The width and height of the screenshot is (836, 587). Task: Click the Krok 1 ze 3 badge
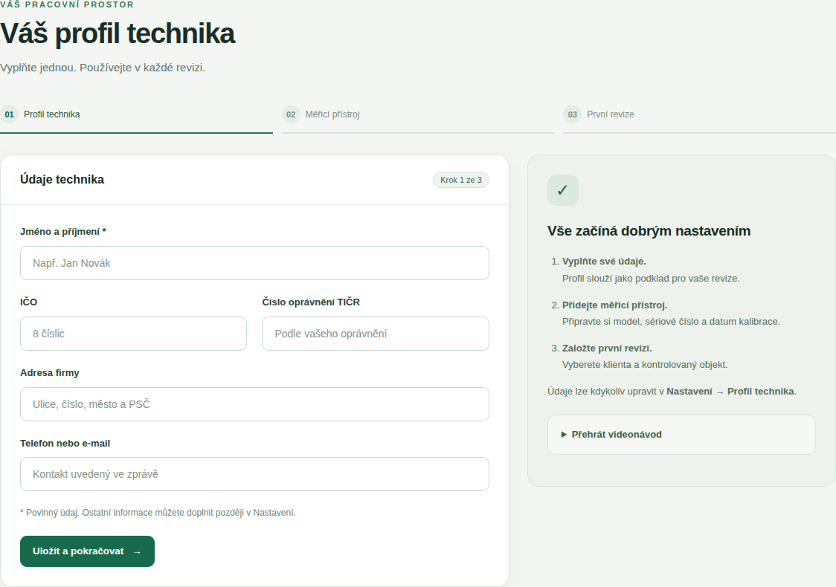point(461,180)
